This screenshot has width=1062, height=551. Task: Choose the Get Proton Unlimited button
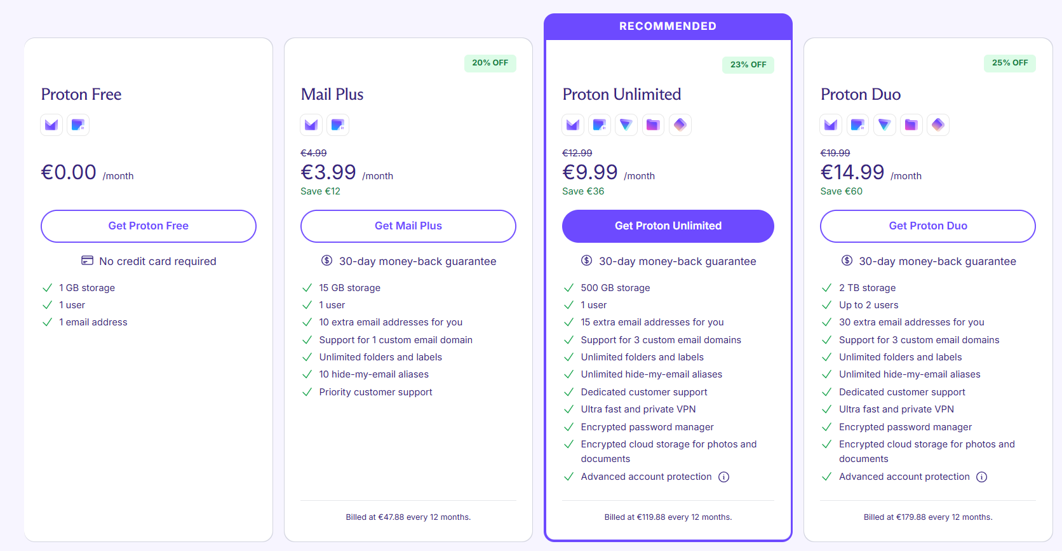668,226
